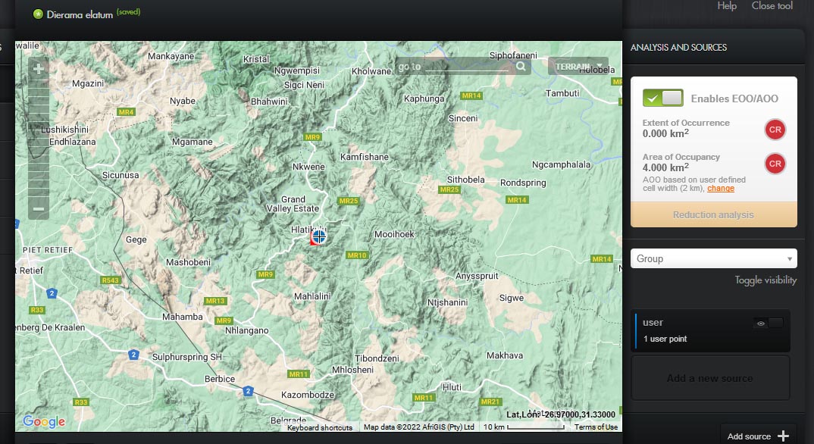The height and width of the screenshot is (444, 814).
Task: Expand the Group dropdown
Action: click(713, 258)
